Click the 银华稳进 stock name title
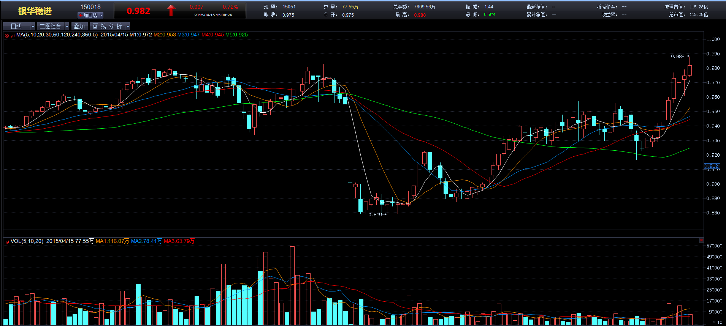 coord(35,11)
